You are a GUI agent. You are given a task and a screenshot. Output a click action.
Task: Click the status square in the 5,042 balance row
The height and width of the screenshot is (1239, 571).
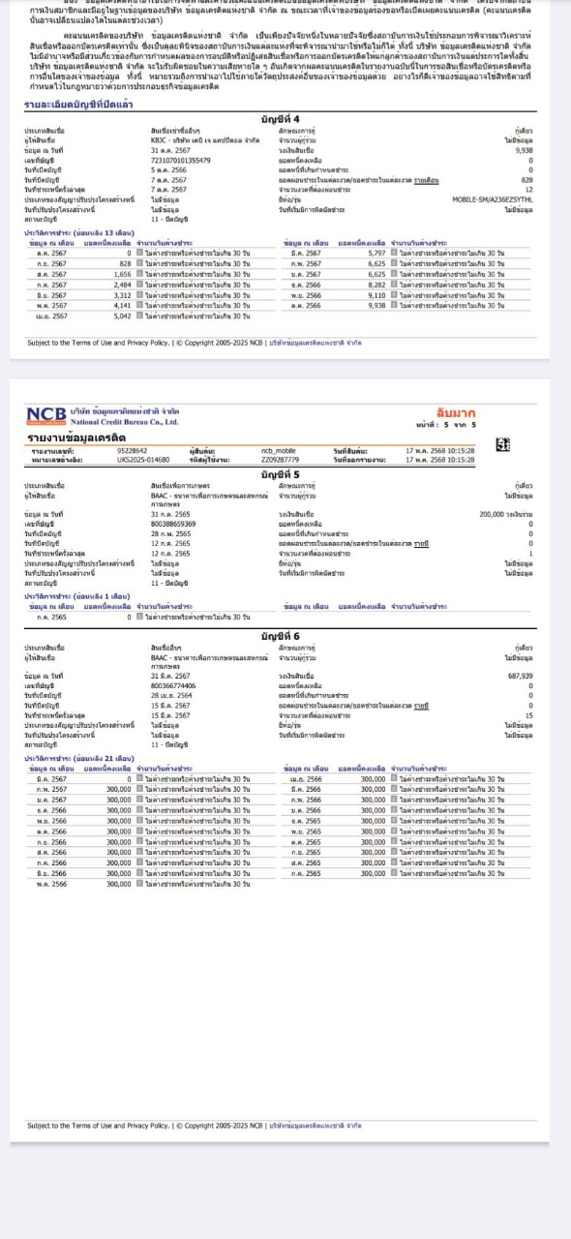point(139,316)
